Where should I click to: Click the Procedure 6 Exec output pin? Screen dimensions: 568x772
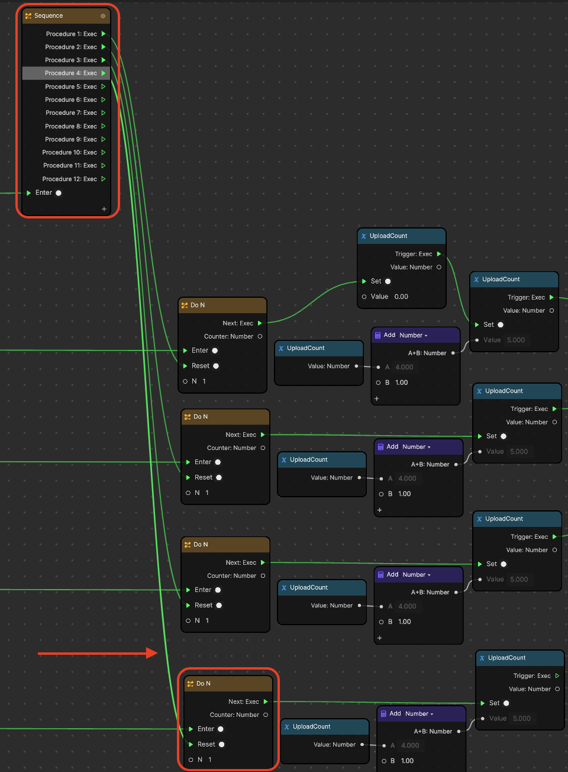[104, 99]
